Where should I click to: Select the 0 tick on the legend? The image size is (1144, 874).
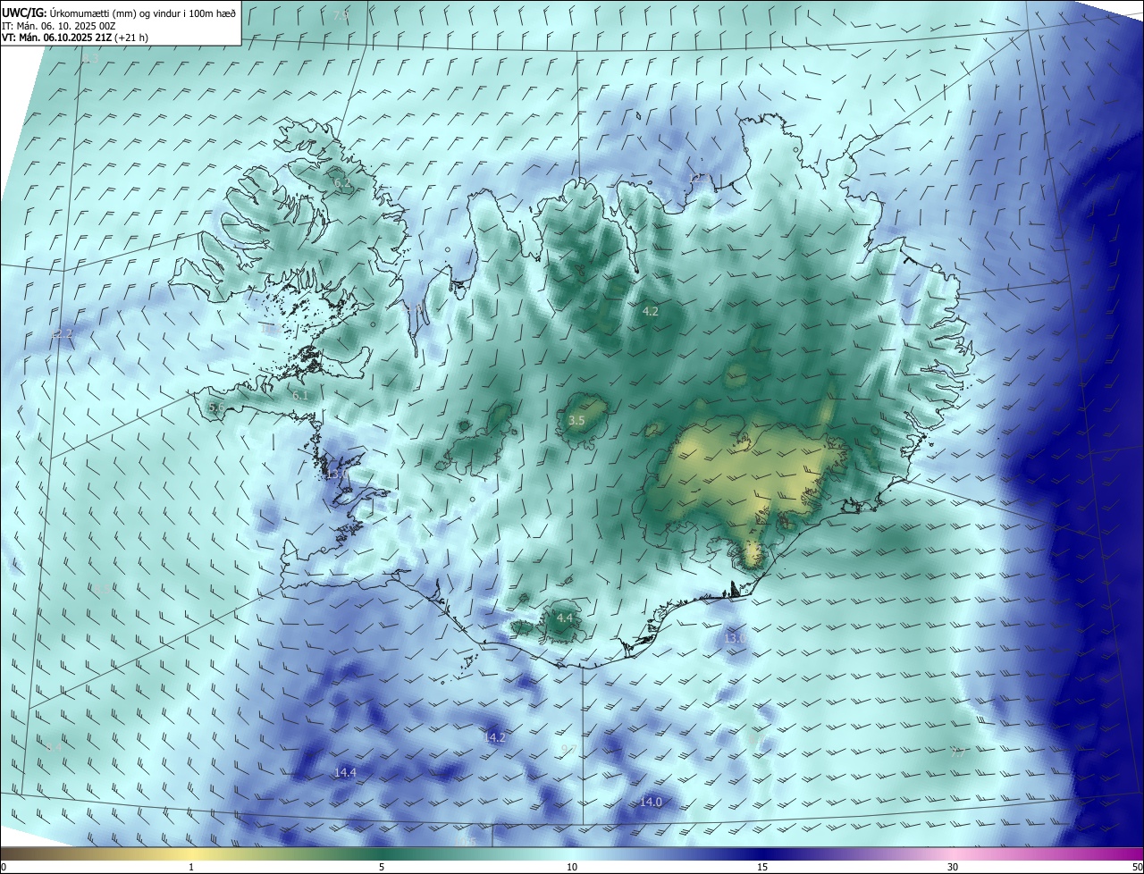click(4, 867)
